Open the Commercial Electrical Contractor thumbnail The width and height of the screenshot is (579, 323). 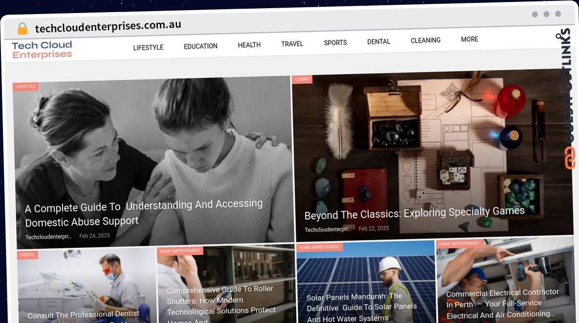[x=505, y=280]
